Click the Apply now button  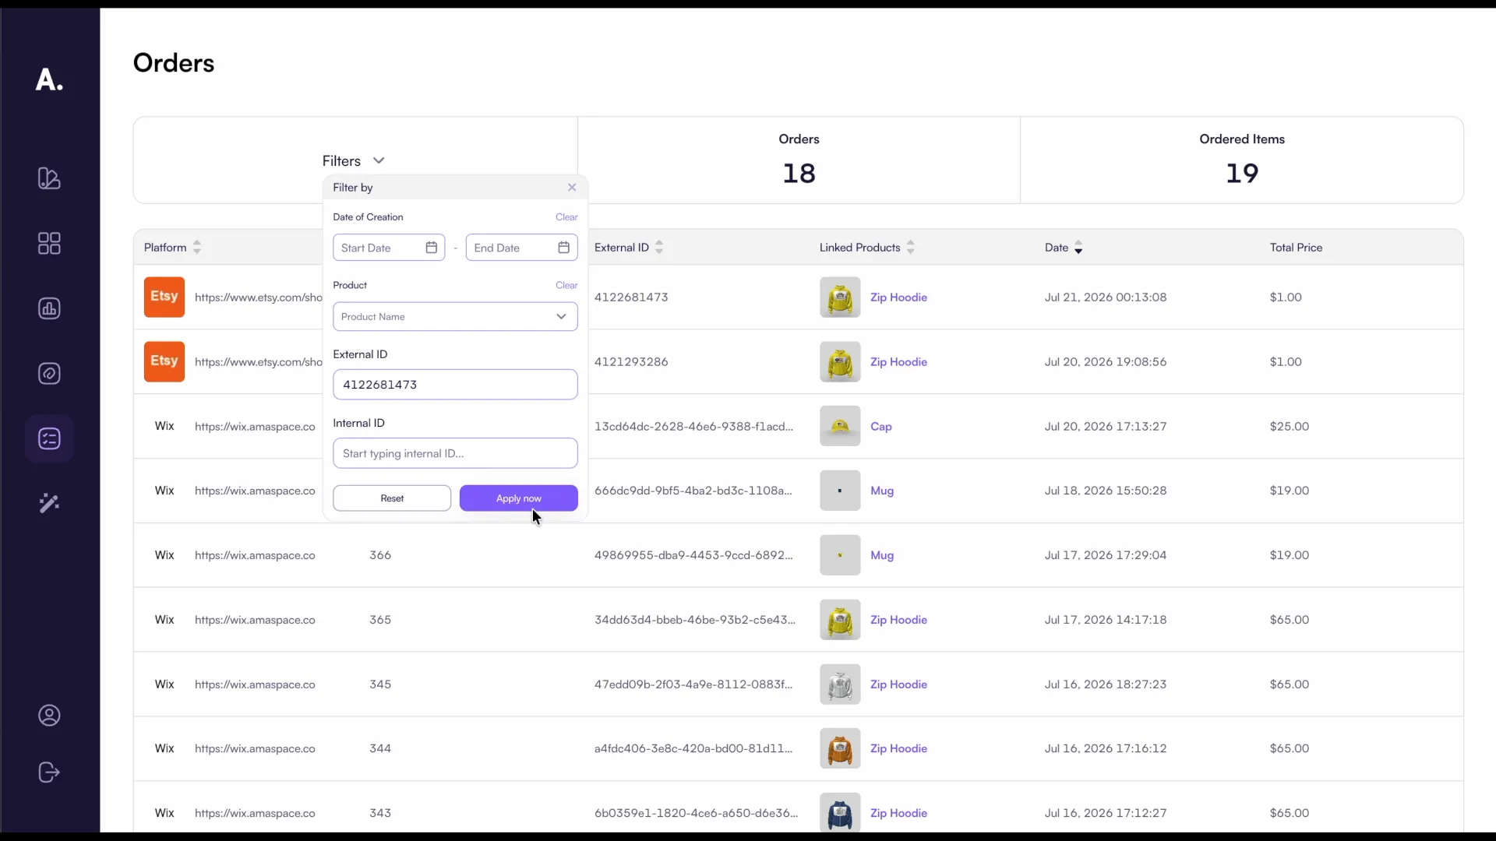click(x=519, y=498)
